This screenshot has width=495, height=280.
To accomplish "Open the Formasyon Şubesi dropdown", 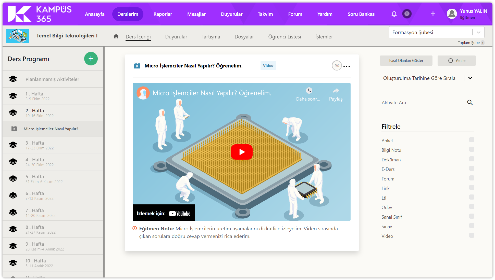I will [478, 32].
